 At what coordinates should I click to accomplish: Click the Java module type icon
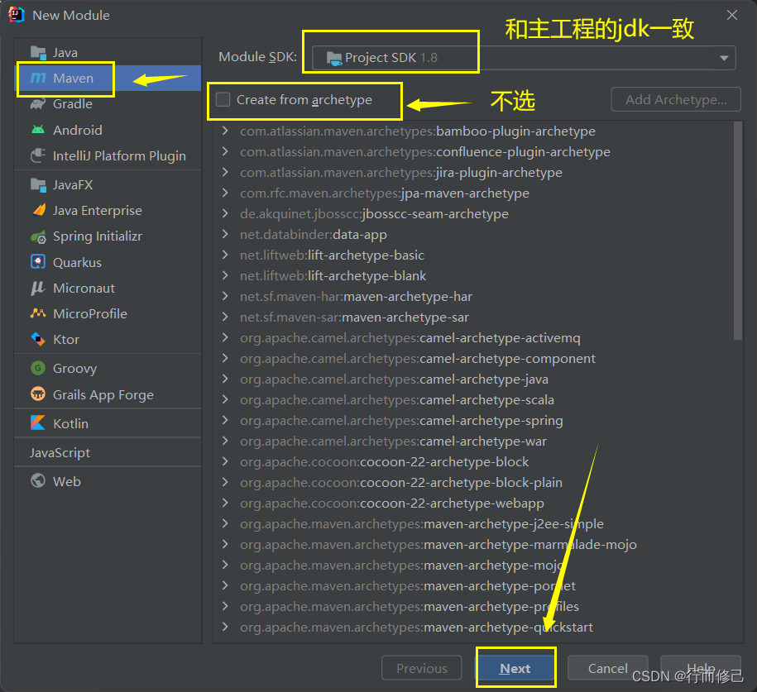(38, 52)
